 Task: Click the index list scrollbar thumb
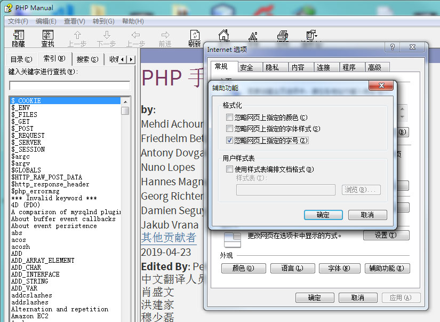pos(125,111)
